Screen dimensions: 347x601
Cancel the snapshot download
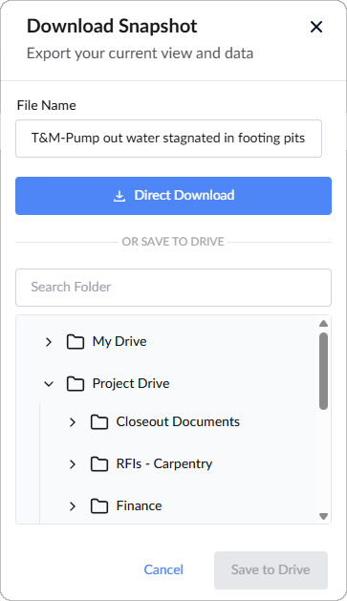click(x=163, y=570)
